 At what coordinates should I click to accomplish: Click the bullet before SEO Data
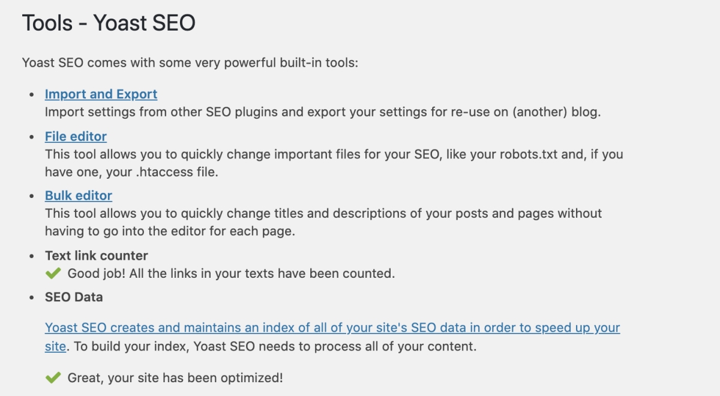click(32, 298)
